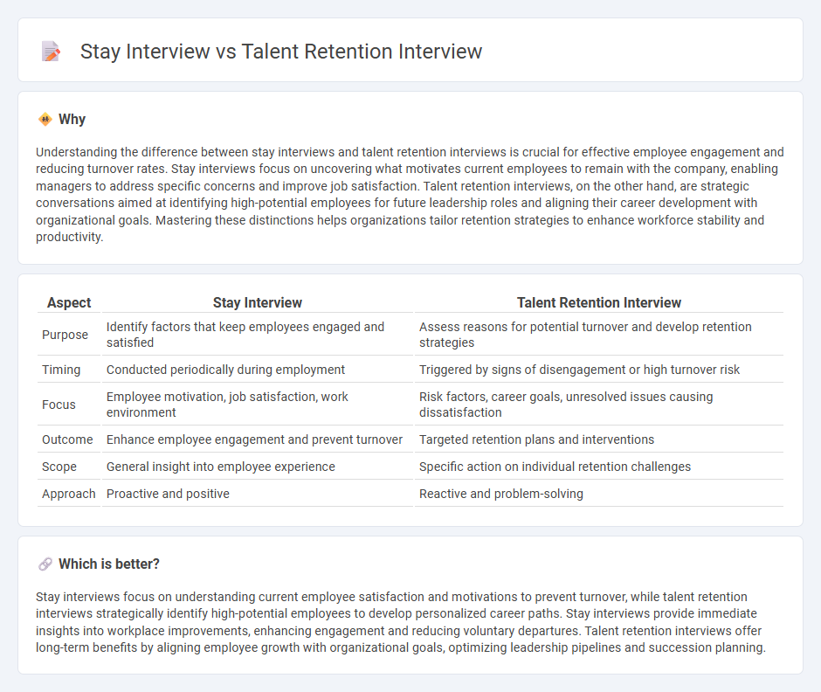
Task: Select the Approach row label
Action: click(69, 494)
